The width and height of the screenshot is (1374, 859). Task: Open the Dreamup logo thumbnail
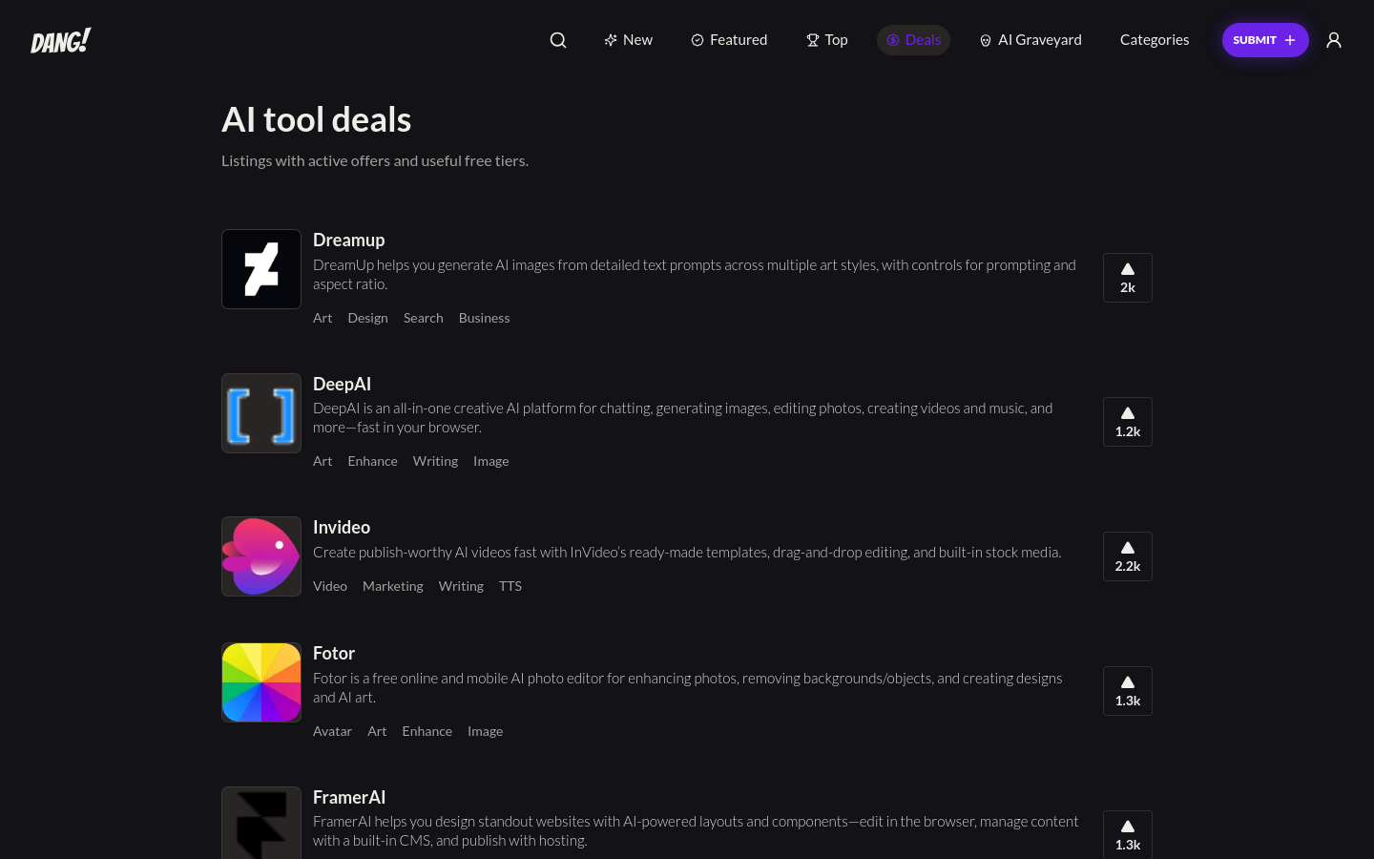coord(261,269)
